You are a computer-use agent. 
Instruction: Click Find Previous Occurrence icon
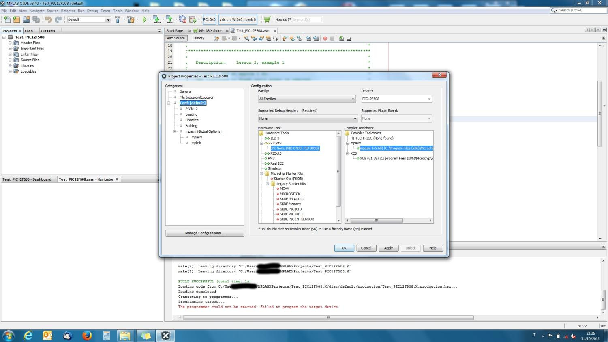pos(254,38)
